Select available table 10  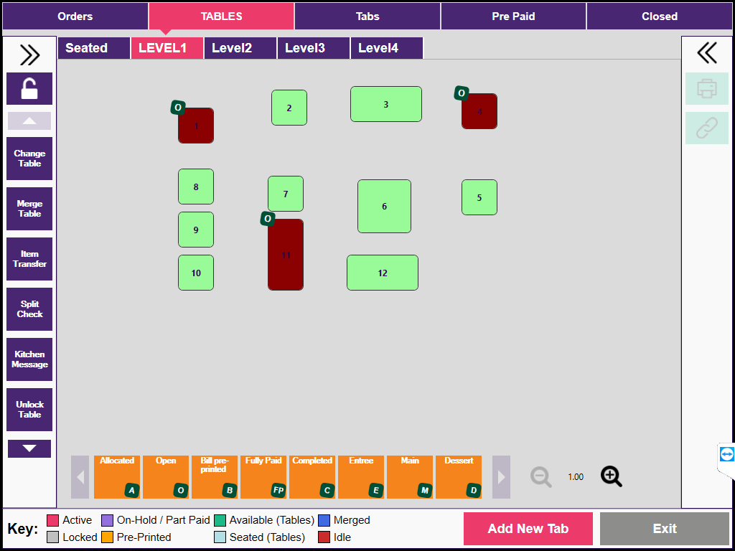(196, 273)
